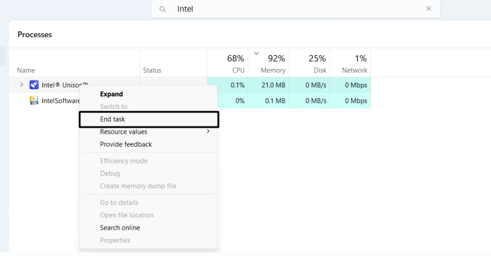
Task: Select Expand in the context menu
Action: 111,94
